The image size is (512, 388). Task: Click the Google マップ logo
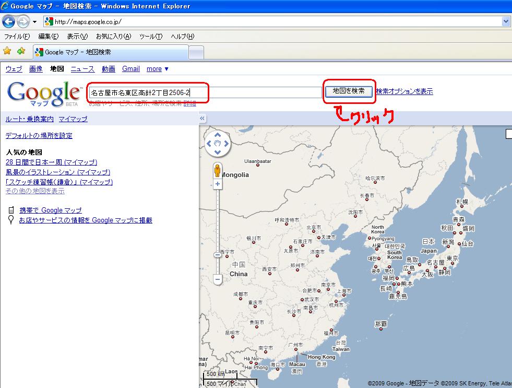pos(44,93)
